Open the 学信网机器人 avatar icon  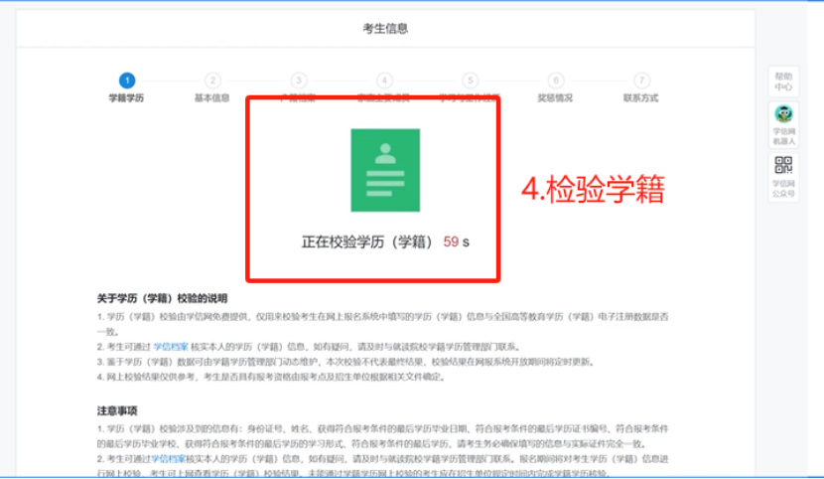(783, 114)
